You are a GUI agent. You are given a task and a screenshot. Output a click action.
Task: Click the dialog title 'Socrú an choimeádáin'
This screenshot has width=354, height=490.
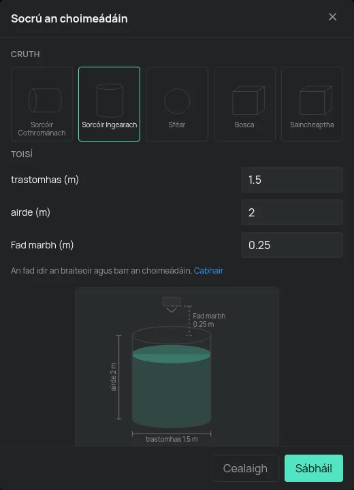pyautogui.click(x=69, y=18)
